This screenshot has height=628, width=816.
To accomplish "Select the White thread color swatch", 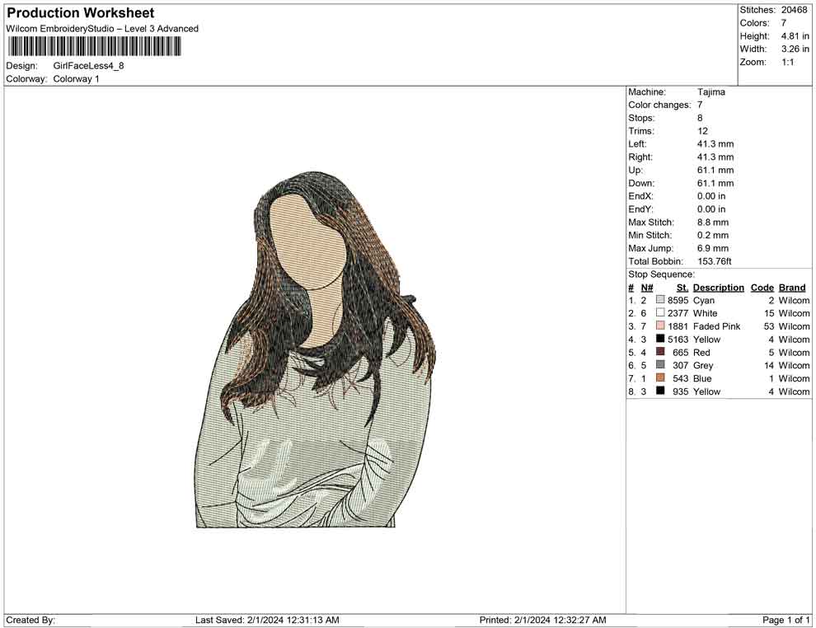I will coord(660,314).
